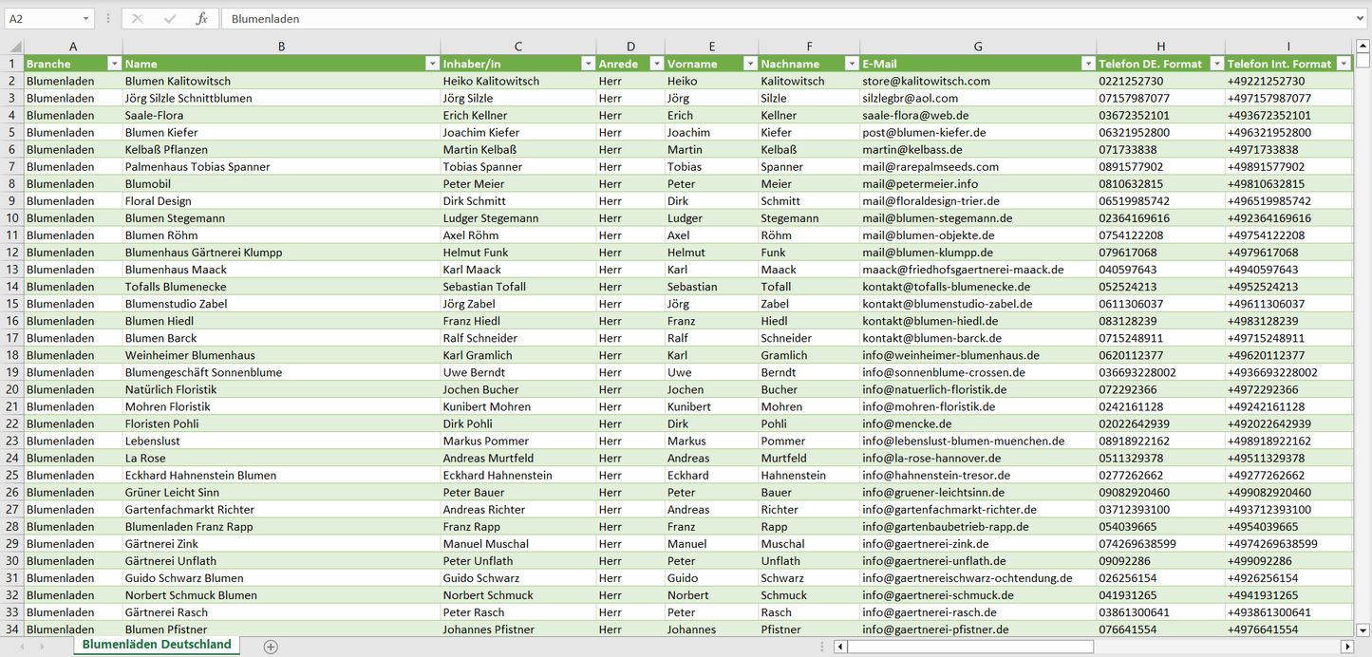Switch to Blumenläden Deutschland sheet tab
This screenshot has width=1372, height=657.
tap(157, 645)
